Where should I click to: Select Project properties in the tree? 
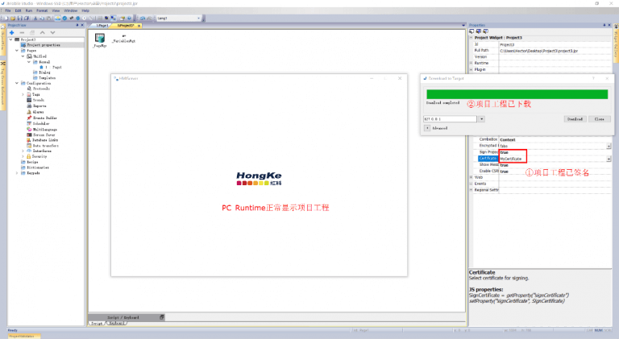click(45, 45)
